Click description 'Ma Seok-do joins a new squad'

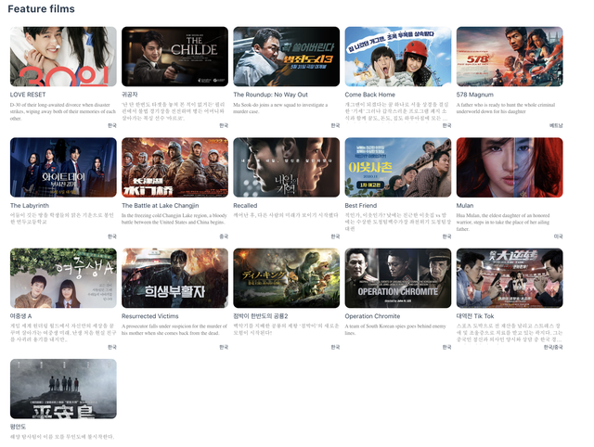[x=280, y=109]
